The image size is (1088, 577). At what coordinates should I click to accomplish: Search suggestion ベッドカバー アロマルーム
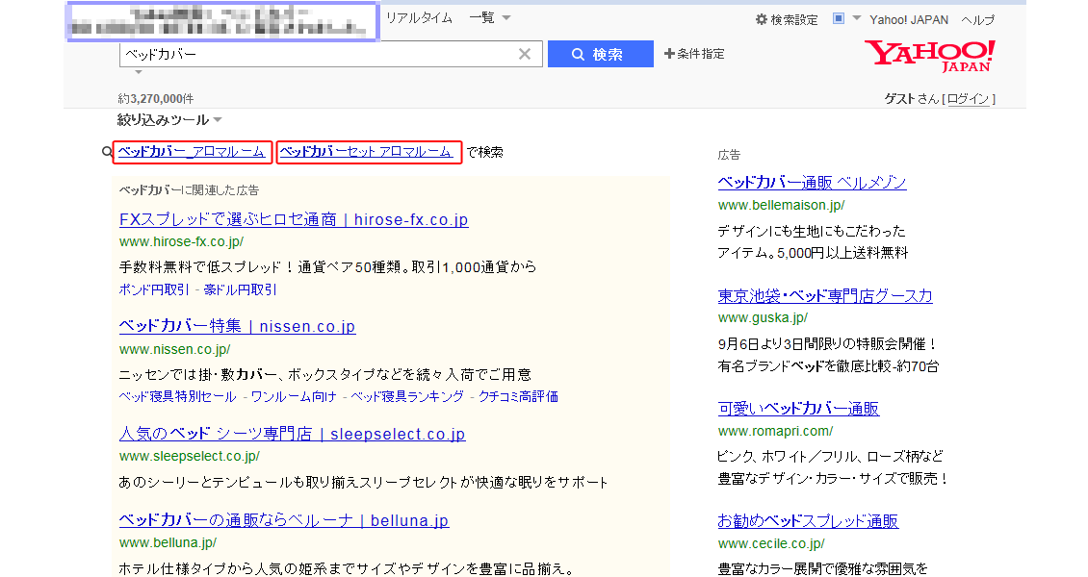pos(192,152)
